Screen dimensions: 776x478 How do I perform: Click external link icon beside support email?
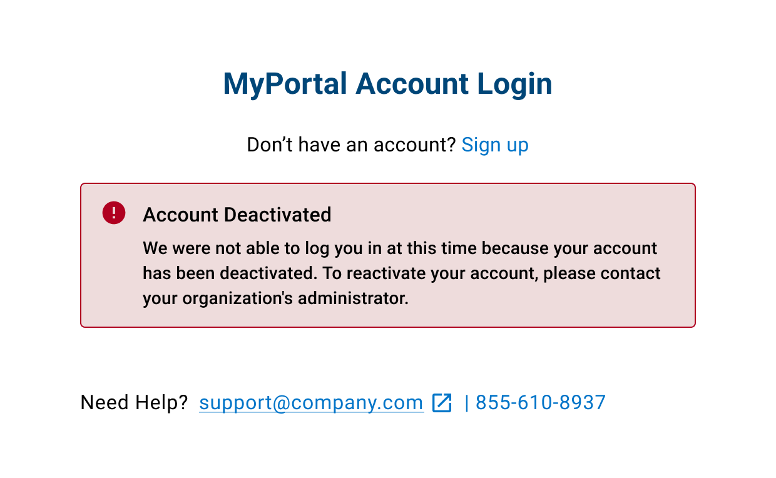[442, 402]
